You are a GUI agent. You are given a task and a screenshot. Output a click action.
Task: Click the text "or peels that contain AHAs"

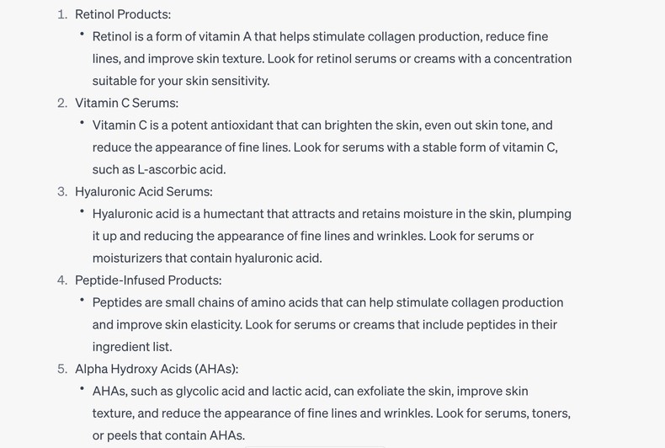point(168,435)
